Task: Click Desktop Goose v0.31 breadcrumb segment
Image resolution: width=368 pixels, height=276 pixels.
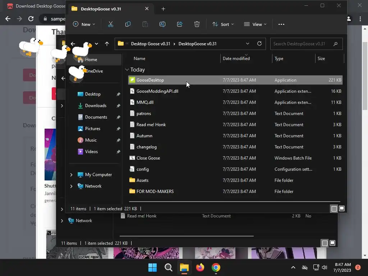Action: tap(151, 43)
